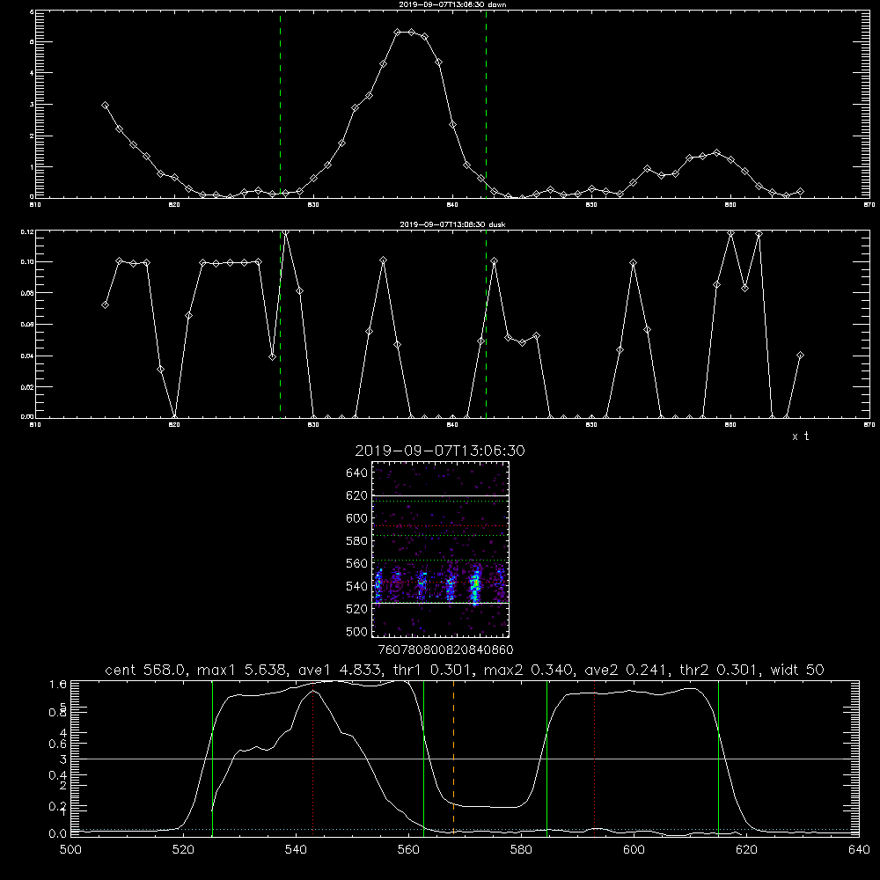Click the green vertical line near 563 in bottom plot

tap(424, 758)
